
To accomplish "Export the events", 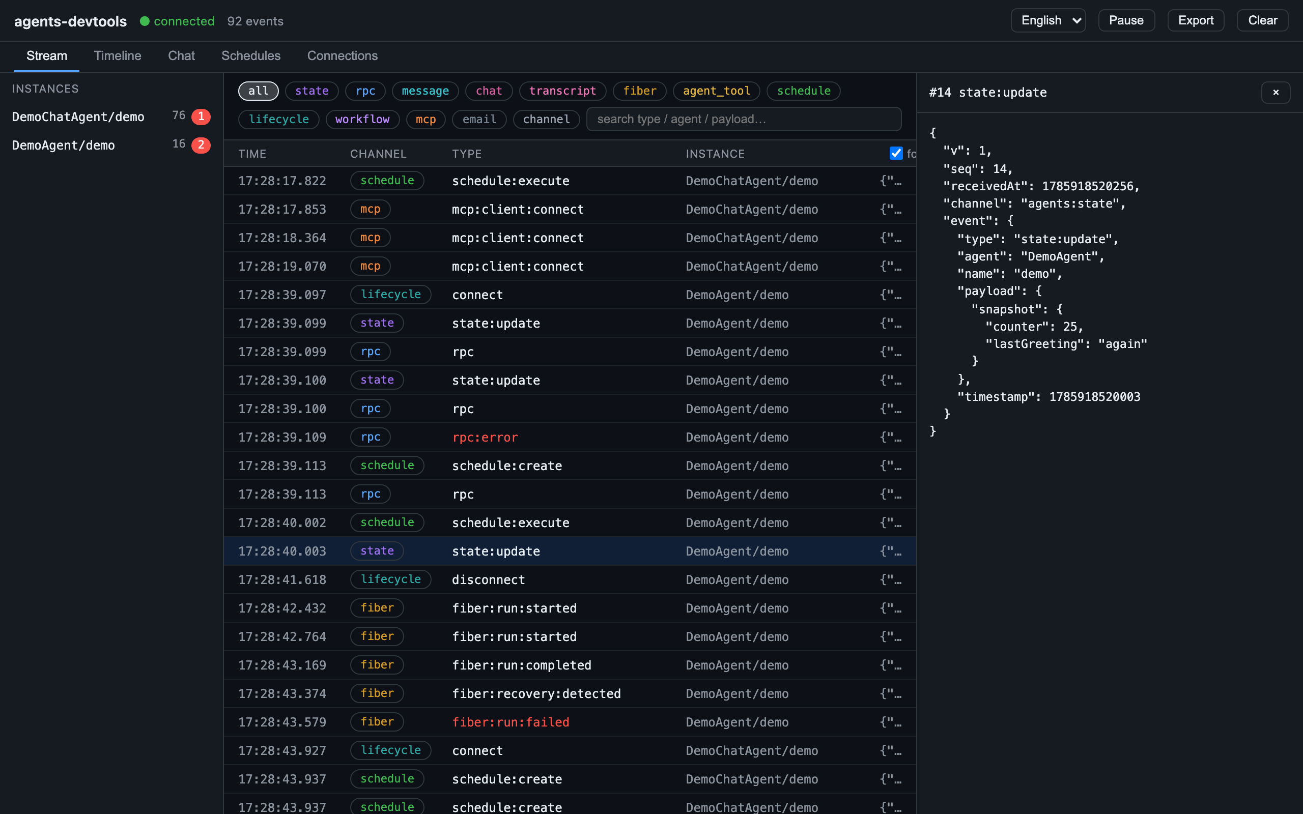I will tap(1195, 20).
